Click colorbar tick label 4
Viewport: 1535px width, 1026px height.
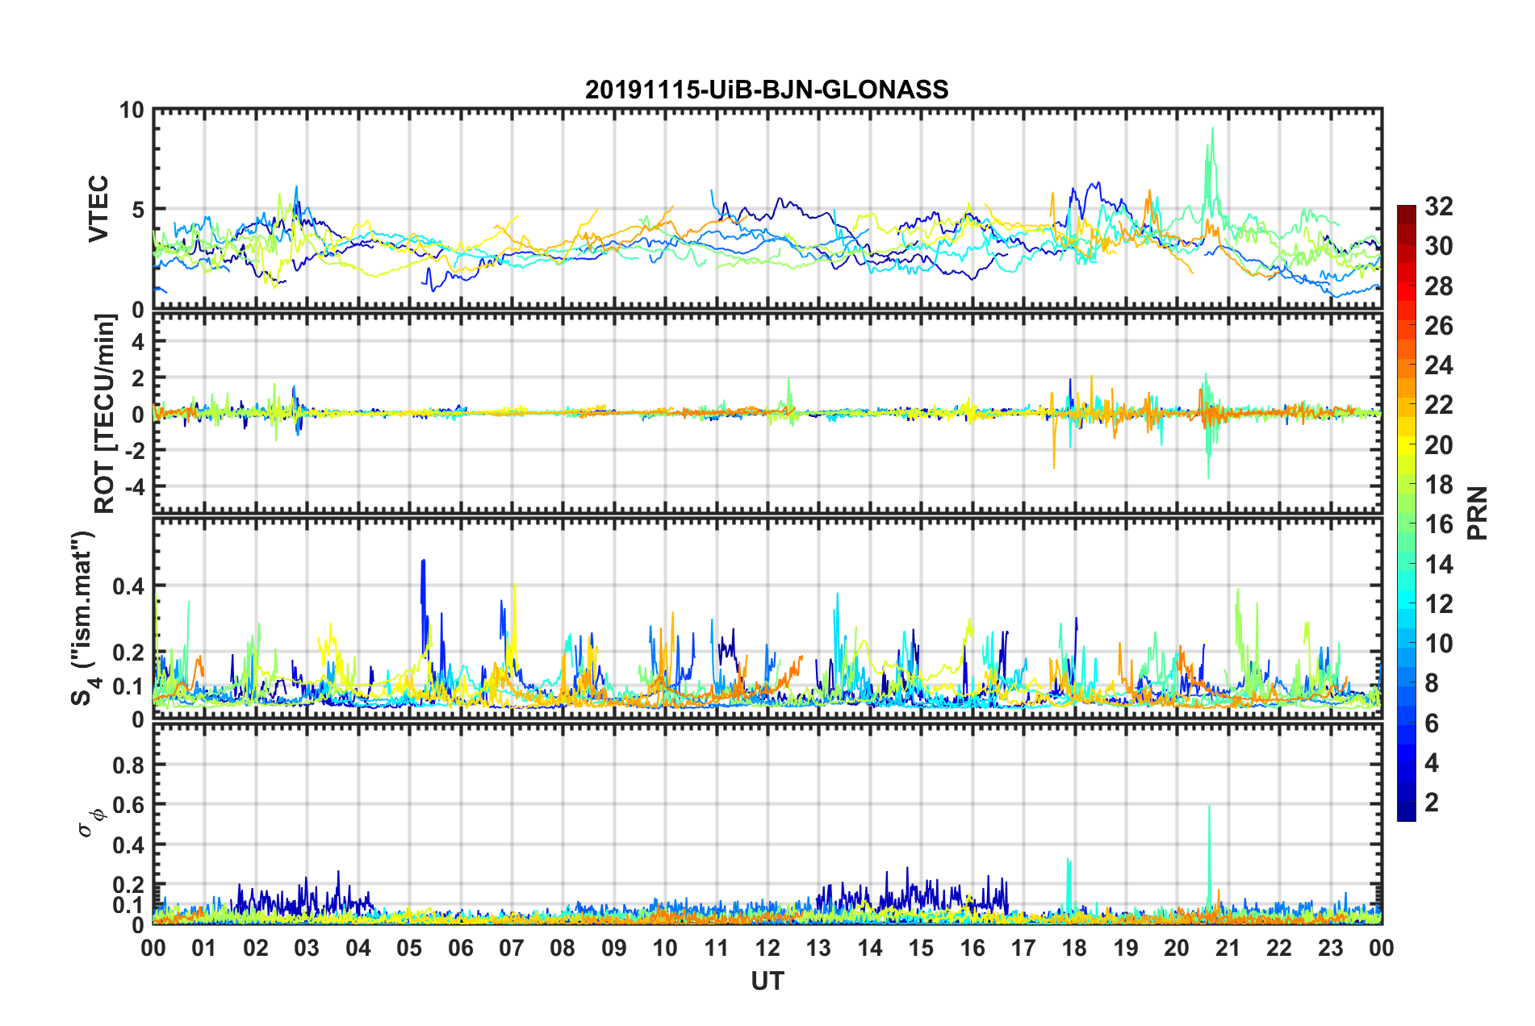pos(1432,763)
